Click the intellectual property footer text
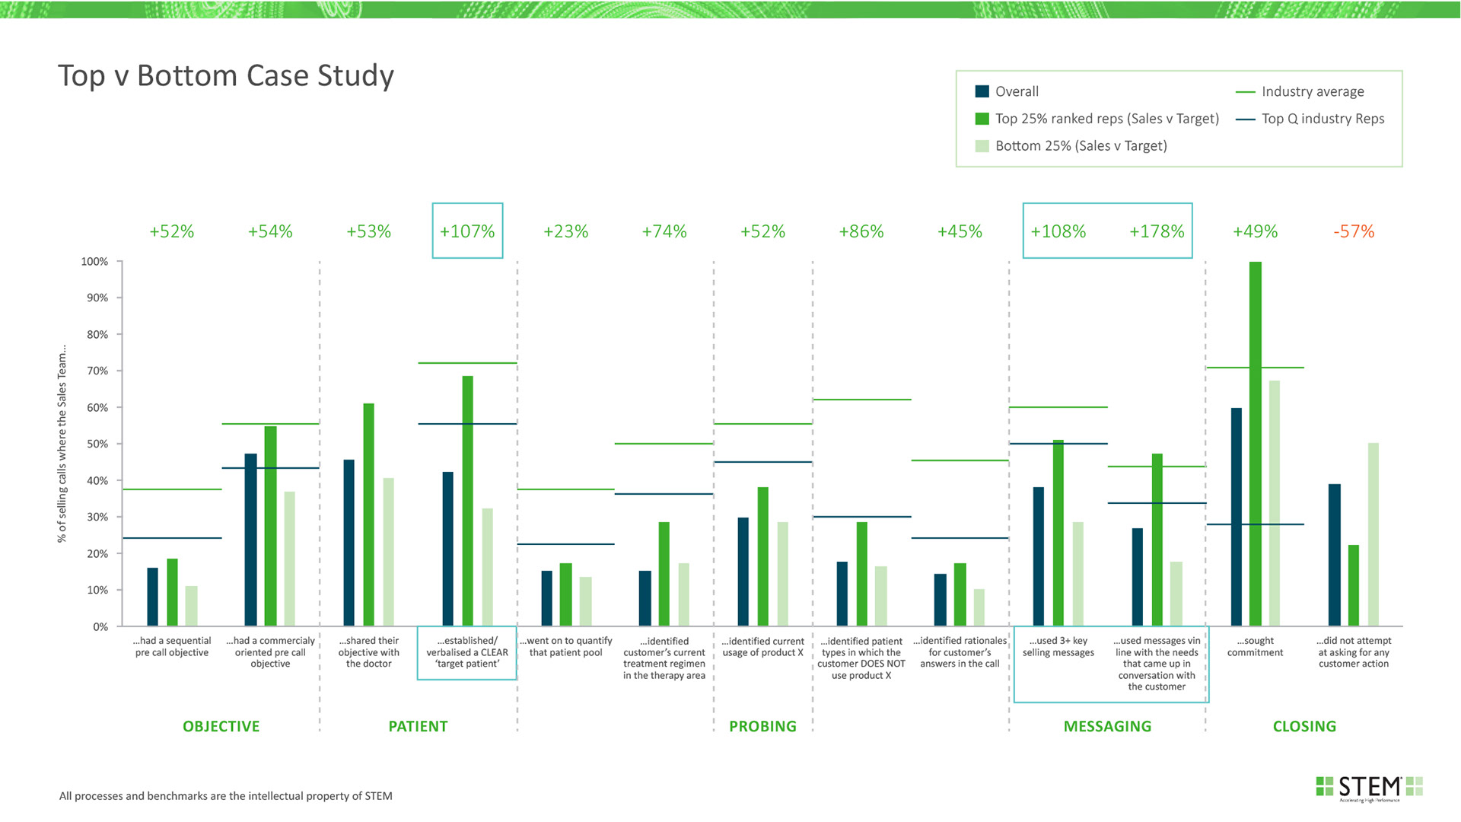The image size is (1461, 822). coord(226,796)
